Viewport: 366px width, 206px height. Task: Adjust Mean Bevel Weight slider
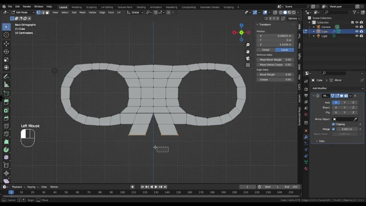pyautogui.click(x=275, y=60)
